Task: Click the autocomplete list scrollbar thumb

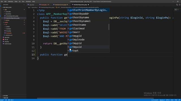Action: pyautogui.click(x=109, y=27)
